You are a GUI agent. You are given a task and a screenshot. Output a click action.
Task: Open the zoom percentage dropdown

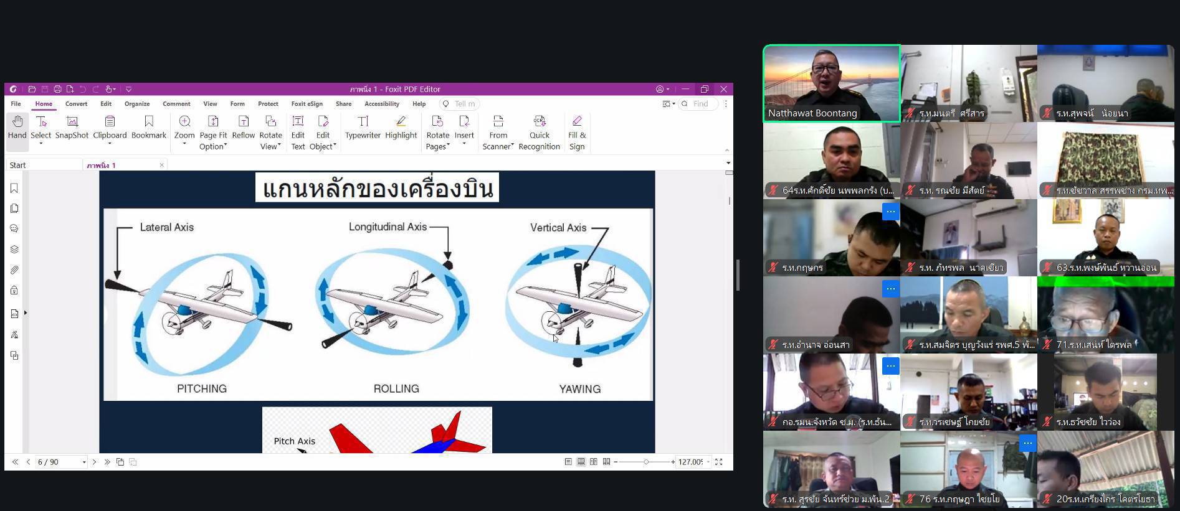click(x=708, y=462)
